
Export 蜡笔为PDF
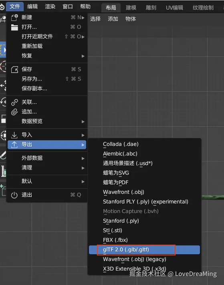[144, 183]
